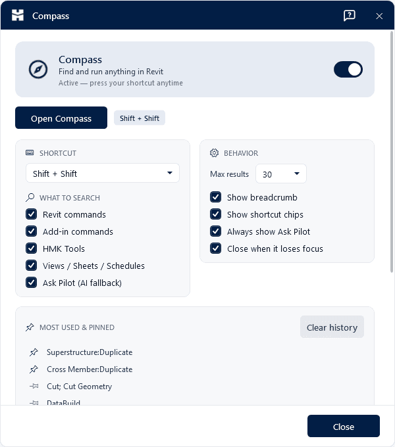Screen dimensions: 395x447
Task: Uncheck Revit commands
Action: click(x=32, y=214)
